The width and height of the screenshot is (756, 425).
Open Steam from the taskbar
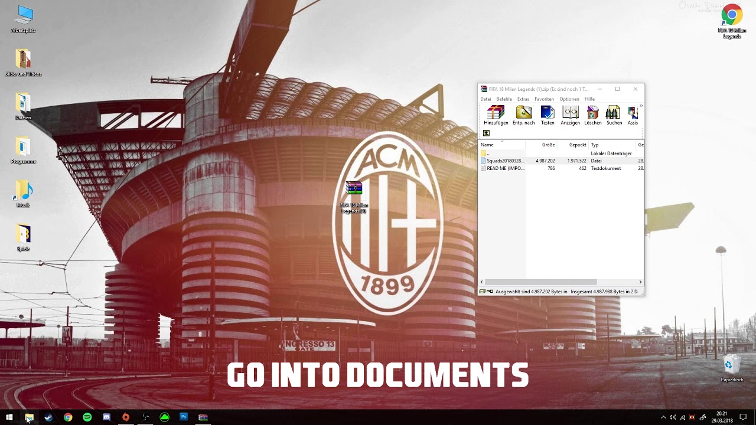(x=48, y=417)
